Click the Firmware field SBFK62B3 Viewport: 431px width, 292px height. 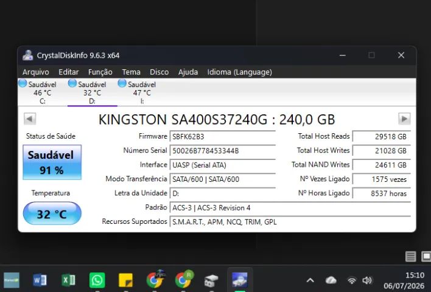223,136
